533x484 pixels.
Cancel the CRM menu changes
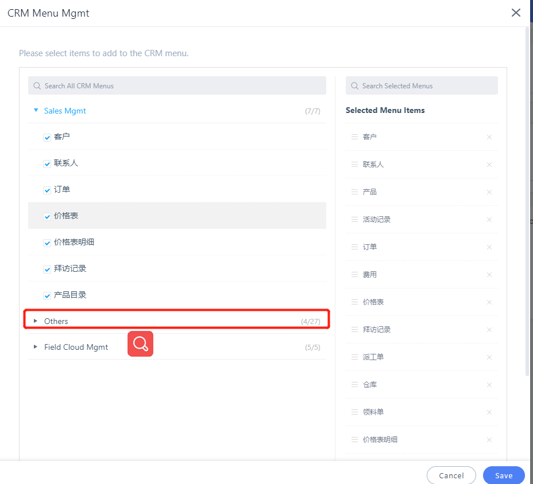(451, 475)
